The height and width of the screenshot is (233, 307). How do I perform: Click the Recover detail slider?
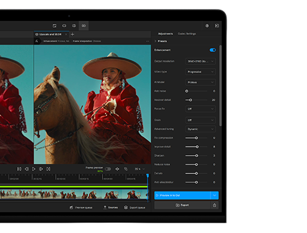coord(196,100)
